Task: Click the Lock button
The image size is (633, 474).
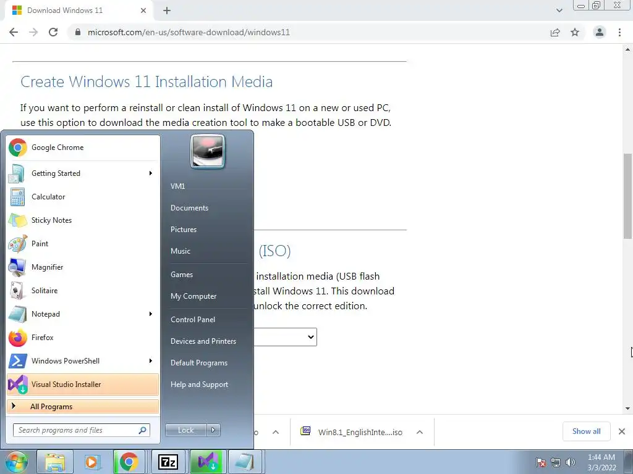Action: click(x=186, y=430)
